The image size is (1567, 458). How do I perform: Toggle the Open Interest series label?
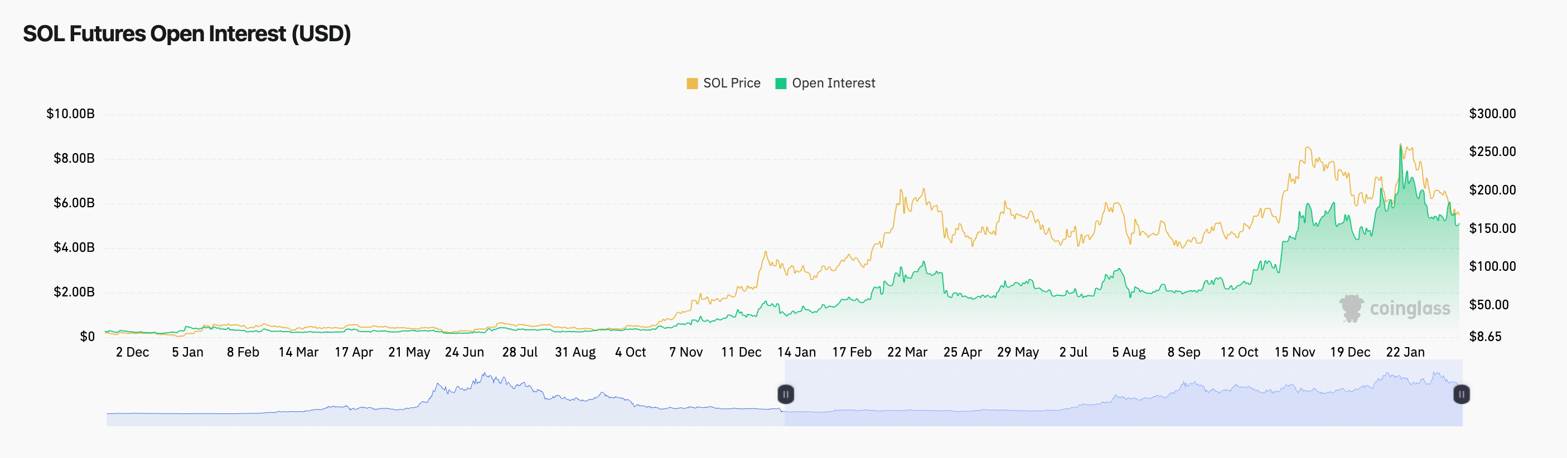833,83
